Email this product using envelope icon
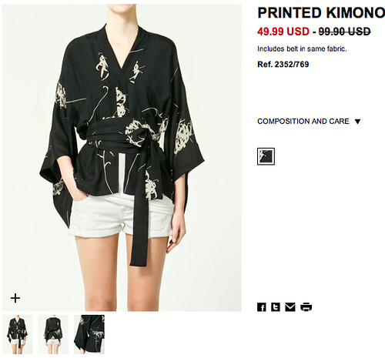This screenshot has width=385, height=358. (290, 307)
